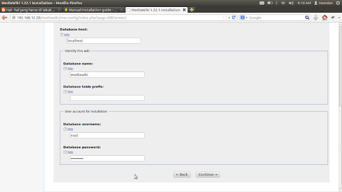342x192 pixels.
Task: Click the Database name field with mediawiki
Action: [107, 75]
